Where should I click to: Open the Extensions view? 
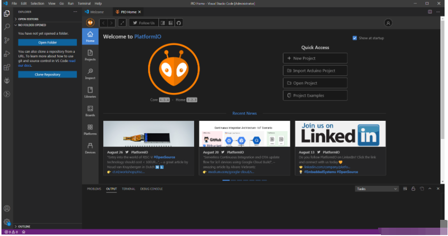[7, 67]
